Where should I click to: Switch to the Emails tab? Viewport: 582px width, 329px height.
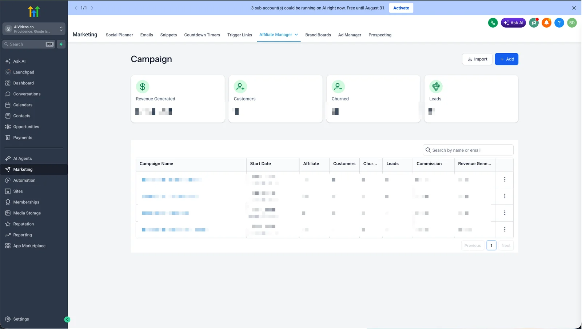pos(147,35)
